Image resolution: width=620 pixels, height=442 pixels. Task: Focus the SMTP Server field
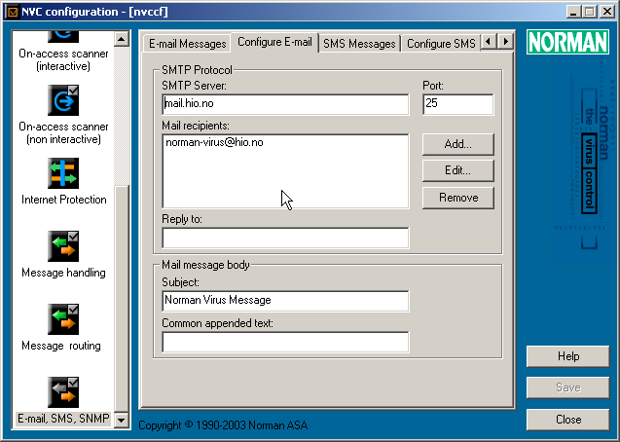click(x=285, y=104)
